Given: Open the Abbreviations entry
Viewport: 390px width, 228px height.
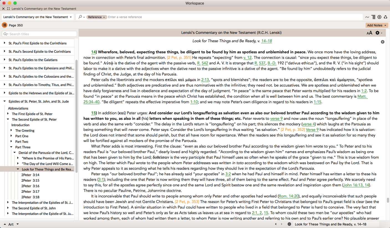Looking at the screenshot, I should click(x=18, y=108).
